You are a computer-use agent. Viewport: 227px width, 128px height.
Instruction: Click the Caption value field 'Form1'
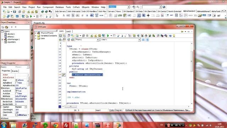coord(20,107)
